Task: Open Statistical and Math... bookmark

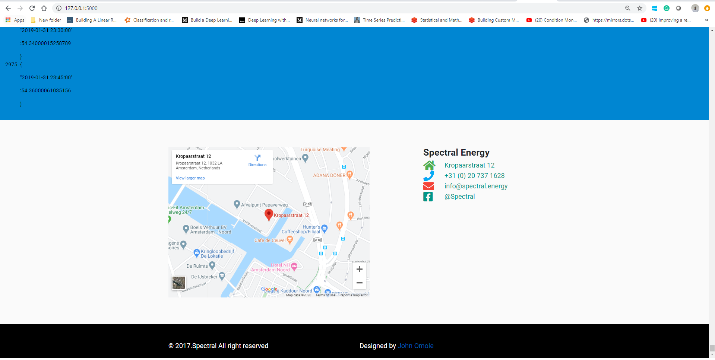Action: [437, 20]
